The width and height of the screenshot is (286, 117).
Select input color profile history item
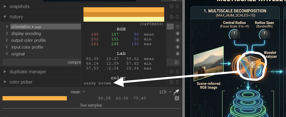pos(27,47)
